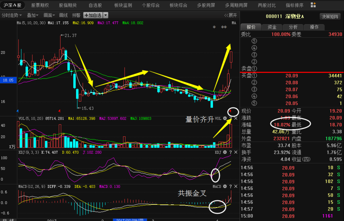The width and height of the screenshot is (344, 221).
Task: Open the 多股同屏 menu
Action: (206, 5)
